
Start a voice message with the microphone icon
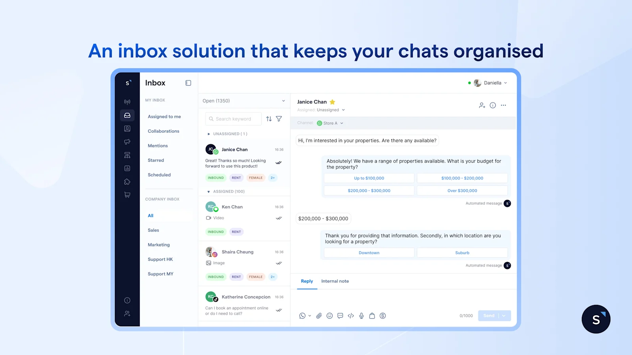361,316
